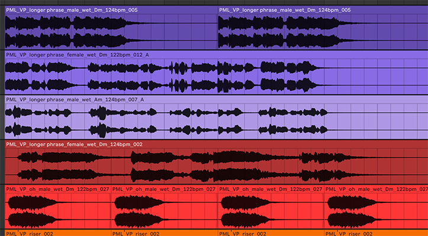Select the fourth orange PML_VP_riser_002 clip
428x236 pixels.
(375, 233)
